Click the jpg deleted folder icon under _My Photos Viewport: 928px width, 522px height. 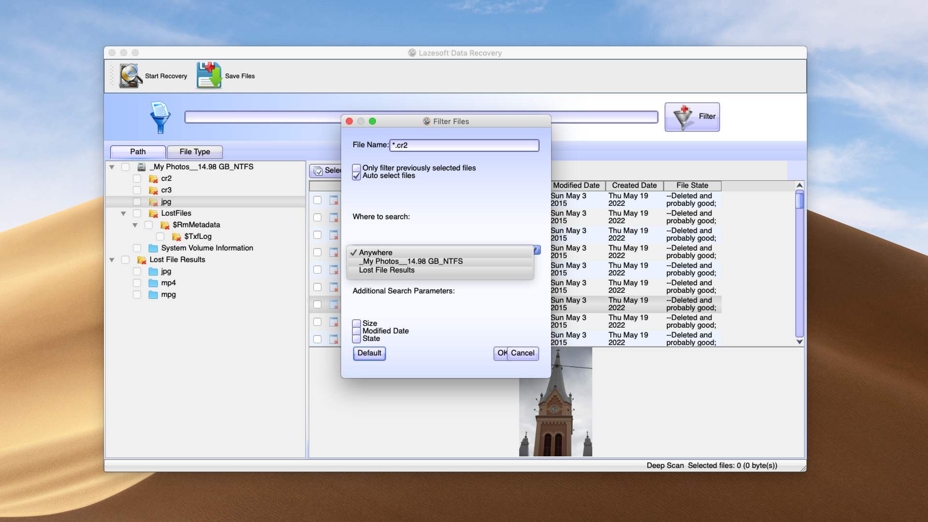(153, 202)
